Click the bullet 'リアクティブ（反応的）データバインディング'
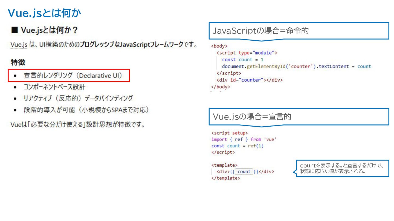This screenshot has height=221, width=394. click(78, 98)
